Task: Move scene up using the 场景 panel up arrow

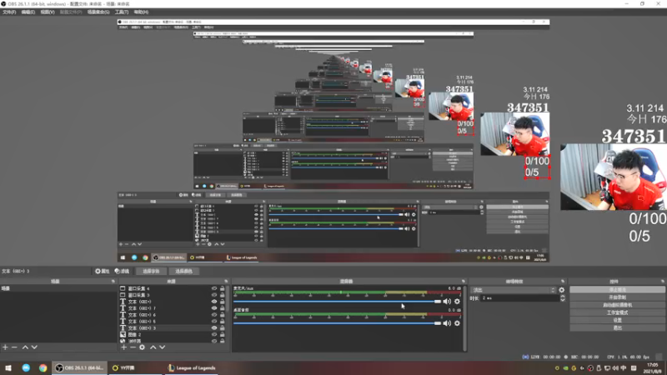Action: point(25,347)
